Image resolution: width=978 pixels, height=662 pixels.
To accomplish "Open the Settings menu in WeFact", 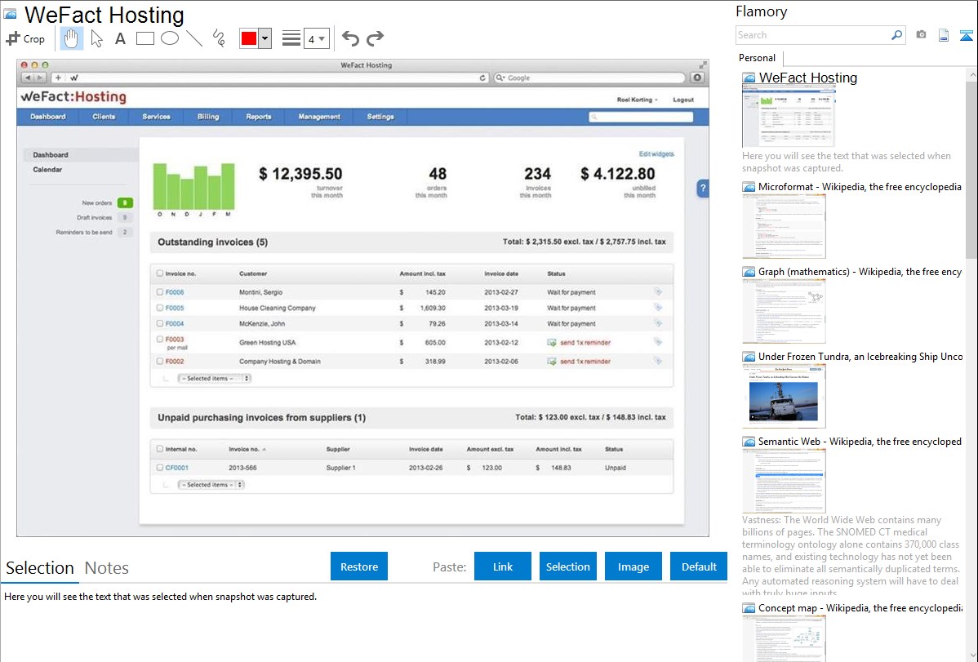I will [x=380, y=117].
